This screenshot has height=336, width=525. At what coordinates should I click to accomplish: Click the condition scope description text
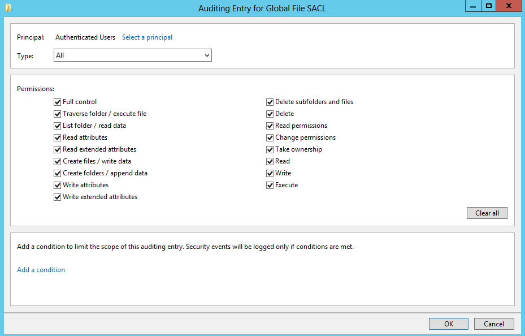(185, 247)
